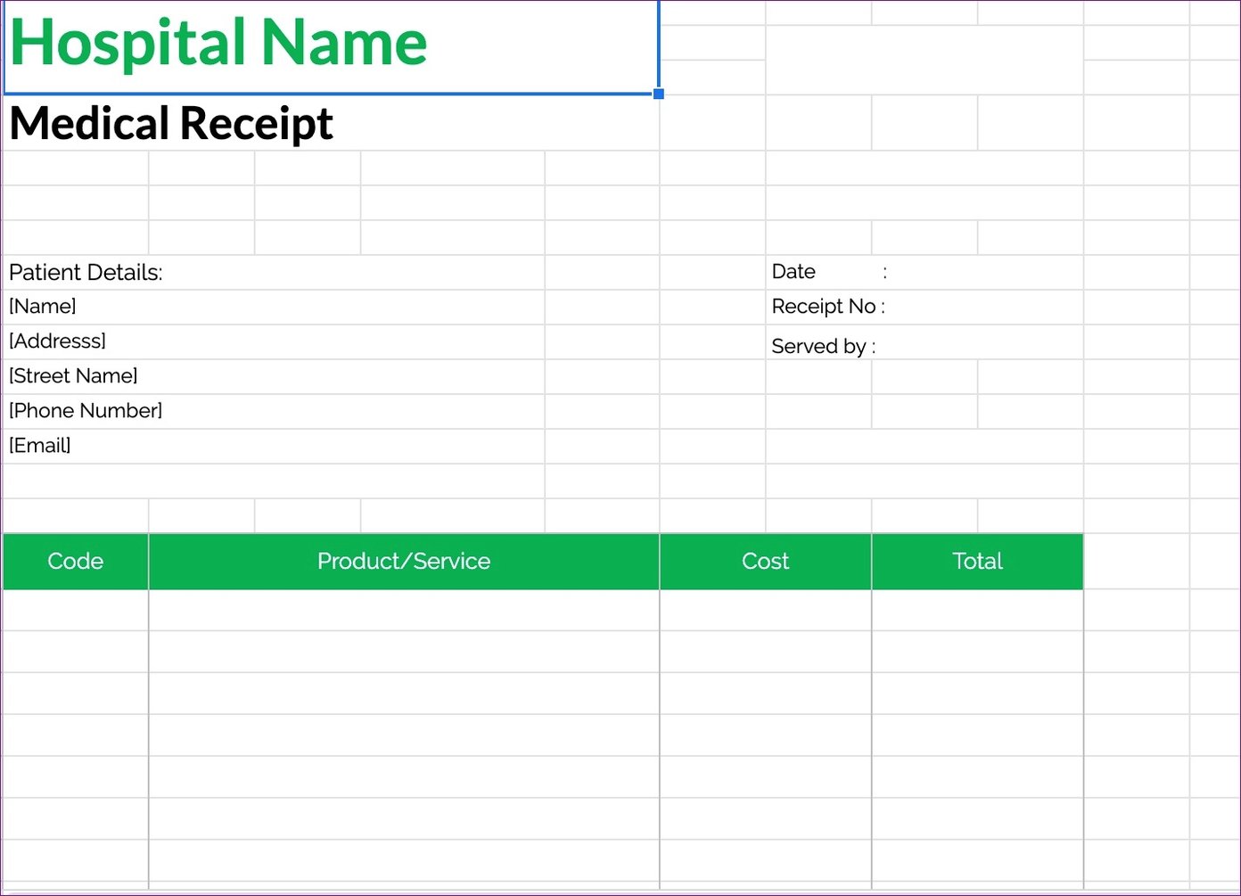
Task: Click the '[Email]' placeholder cell
Action: (x=274, y=446)
